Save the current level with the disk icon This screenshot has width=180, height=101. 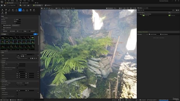(x=2, y=5)
